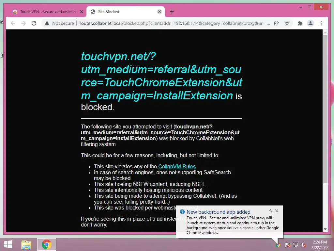Click the Chrome tray icon

[278, 245]
